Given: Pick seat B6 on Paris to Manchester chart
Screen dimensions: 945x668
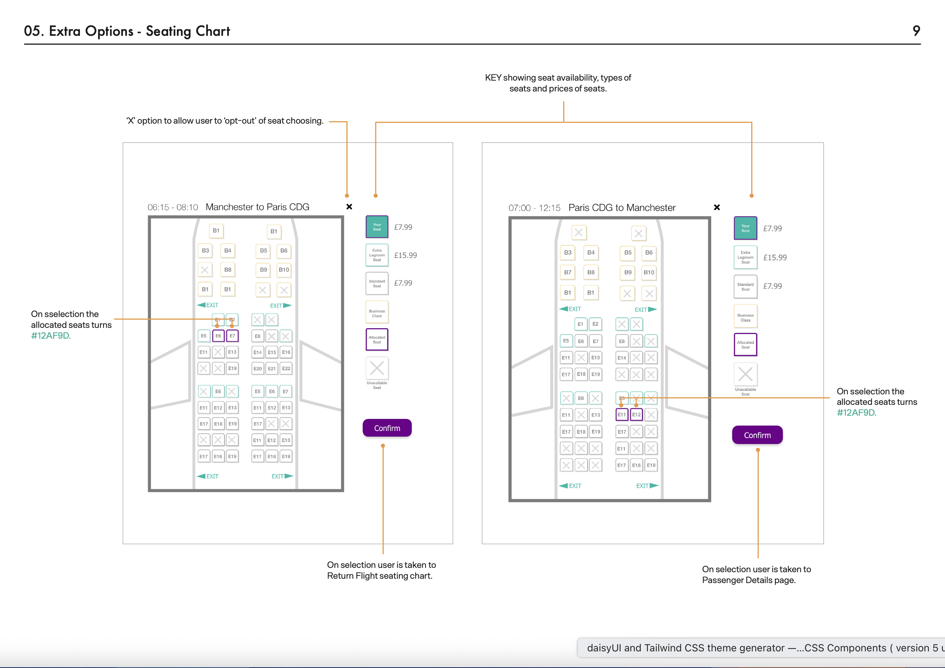Looking at the screenshot, I should tap(649, 253).
